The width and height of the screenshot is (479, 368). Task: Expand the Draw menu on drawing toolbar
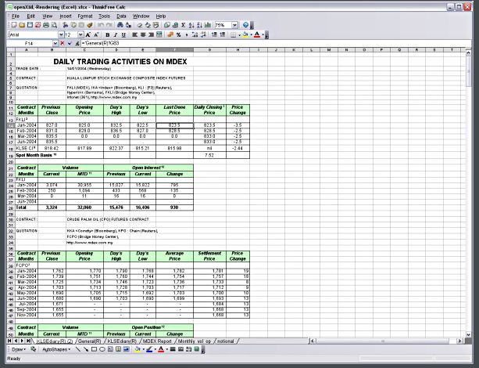[19, 349]
